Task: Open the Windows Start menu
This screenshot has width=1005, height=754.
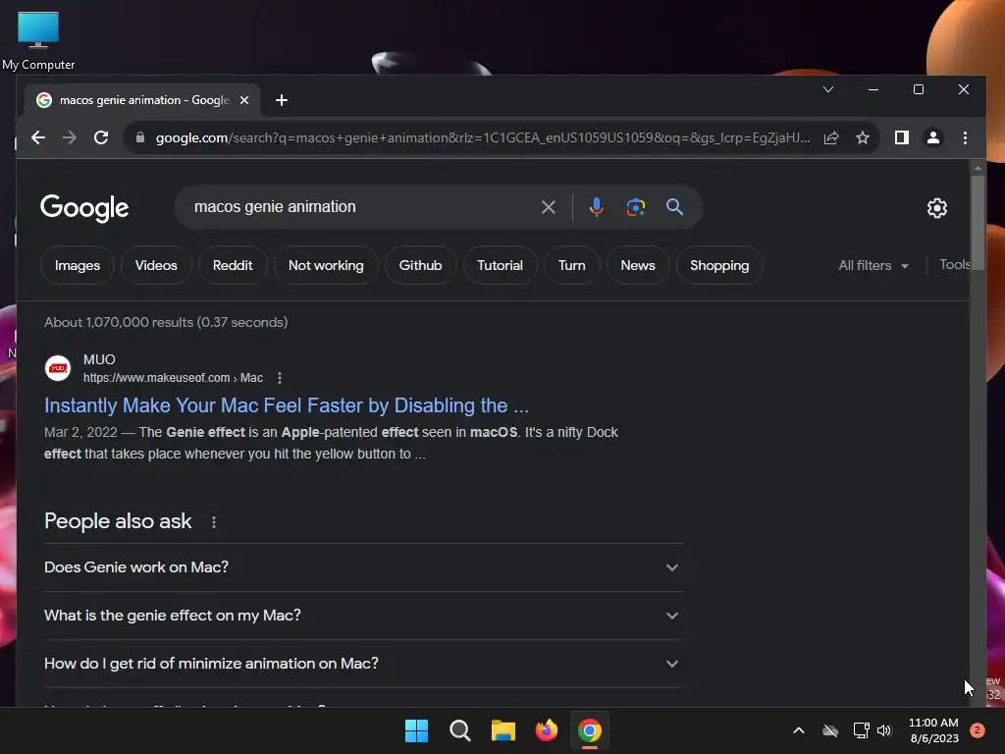Action: [x=416, y=730]
